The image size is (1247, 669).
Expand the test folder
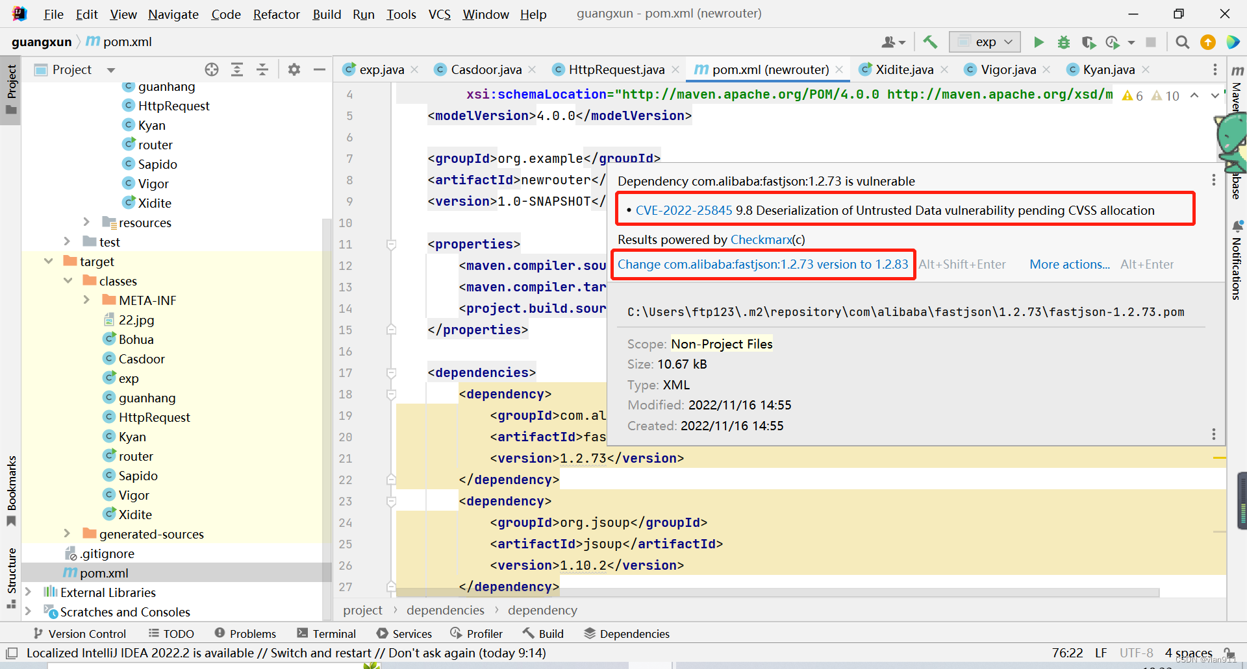pyautogui.click(x=68, y=241)
